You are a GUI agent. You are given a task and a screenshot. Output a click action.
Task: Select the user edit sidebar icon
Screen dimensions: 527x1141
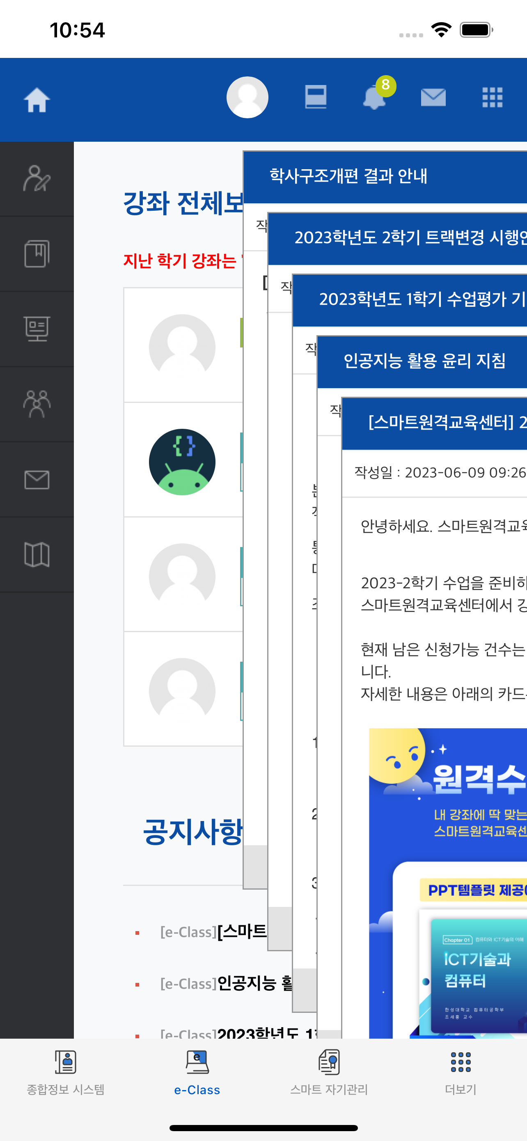(x=37, y=179)
